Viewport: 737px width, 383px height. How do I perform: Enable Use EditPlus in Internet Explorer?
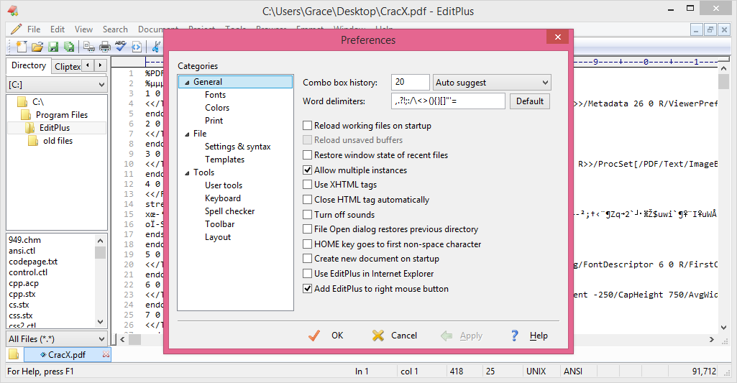308,274
